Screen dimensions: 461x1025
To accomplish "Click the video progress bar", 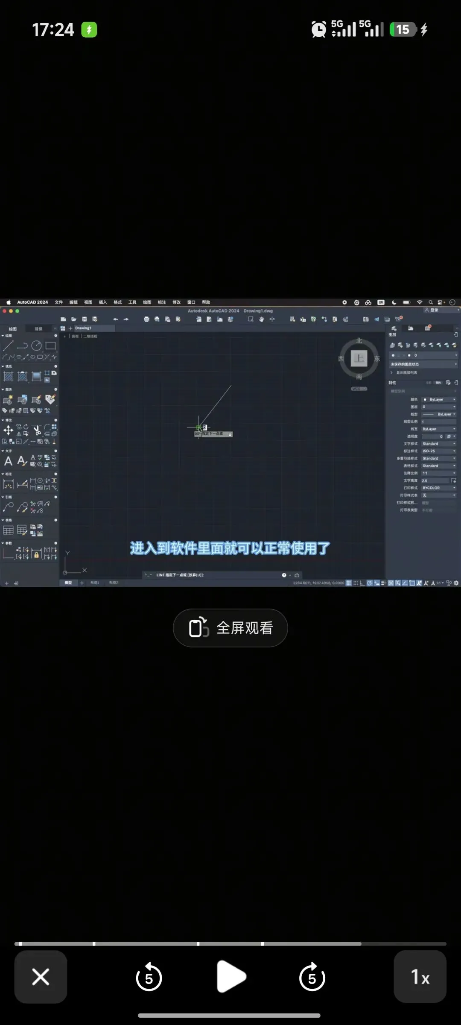I will coord(230,944).
